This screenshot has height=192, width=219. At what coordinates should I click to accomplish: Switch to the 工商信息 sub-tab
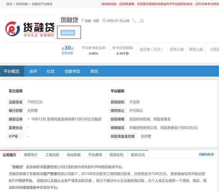point(52,155)
